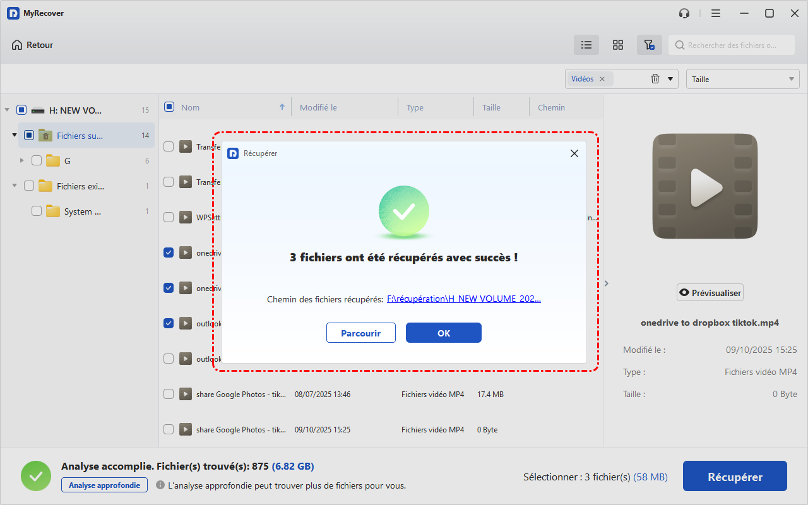Remove the Vidéos filter tag
808x505 pixels.
(x=602, y=79)
